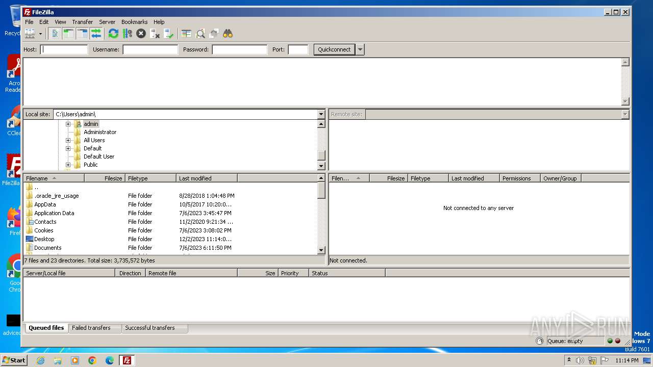Toggle the message log display
Image resolution: width=653 pixels, height=367 pixels.
(x=55, y=34)
